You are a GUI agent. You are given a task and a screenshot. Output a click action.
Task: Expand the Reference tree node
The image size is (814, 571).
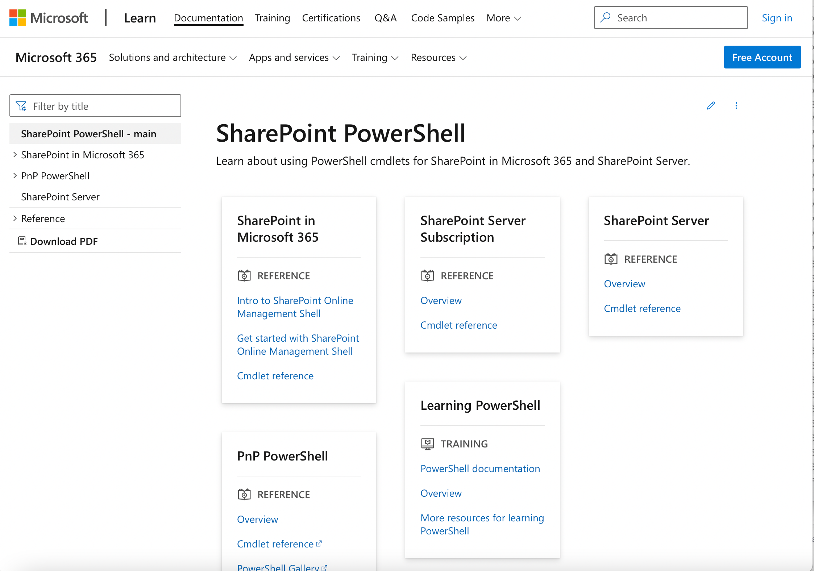(15, 218)
